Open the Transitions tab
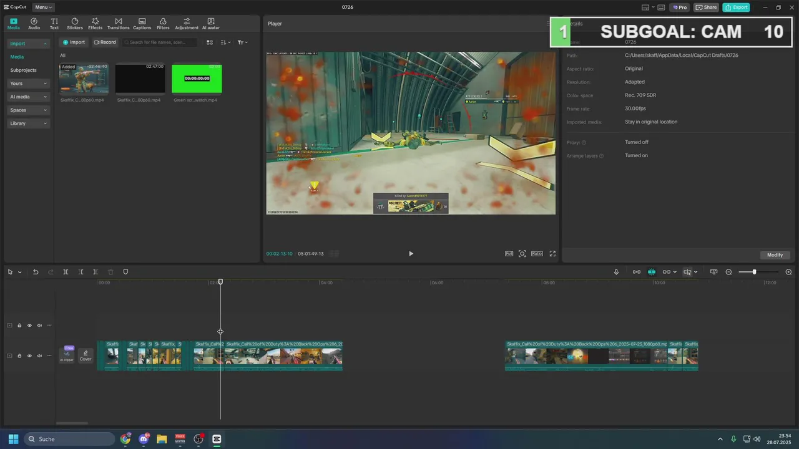Viewport: 799px width, 449px height. (118, 24)
